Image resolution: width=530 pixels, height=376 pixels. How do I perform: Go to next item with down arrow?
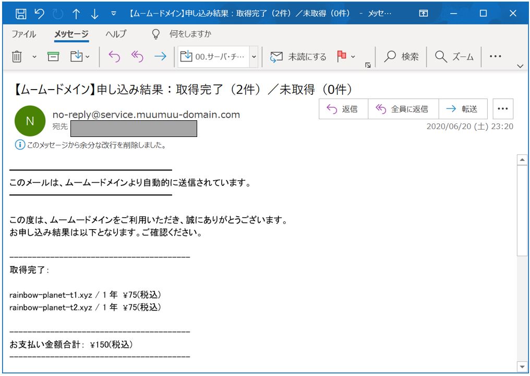[94, 14]
